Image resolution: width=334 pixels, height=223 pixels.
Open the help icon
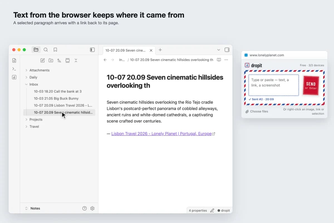point(85,208)
